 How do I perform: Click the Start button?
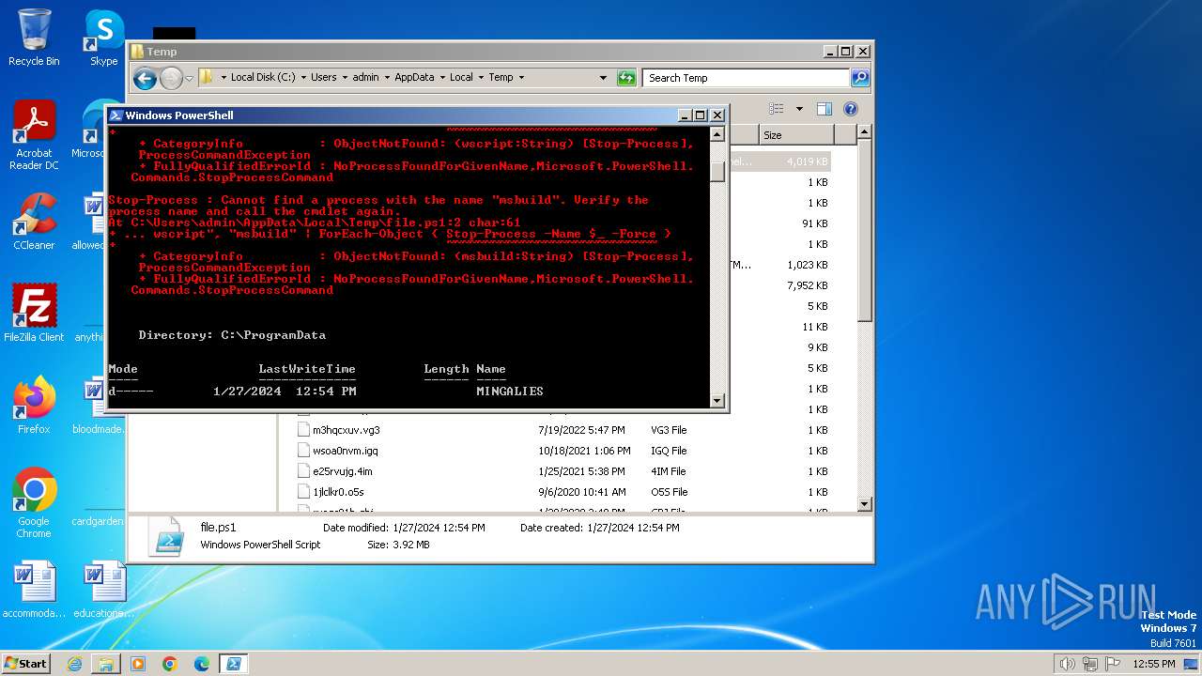click(x=26, y=663)
